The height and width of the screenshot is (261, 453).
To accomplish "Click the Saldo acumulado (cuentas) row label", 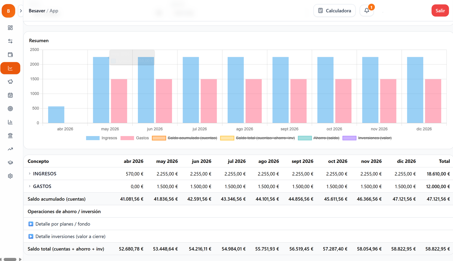I will [x=57, y=199].
